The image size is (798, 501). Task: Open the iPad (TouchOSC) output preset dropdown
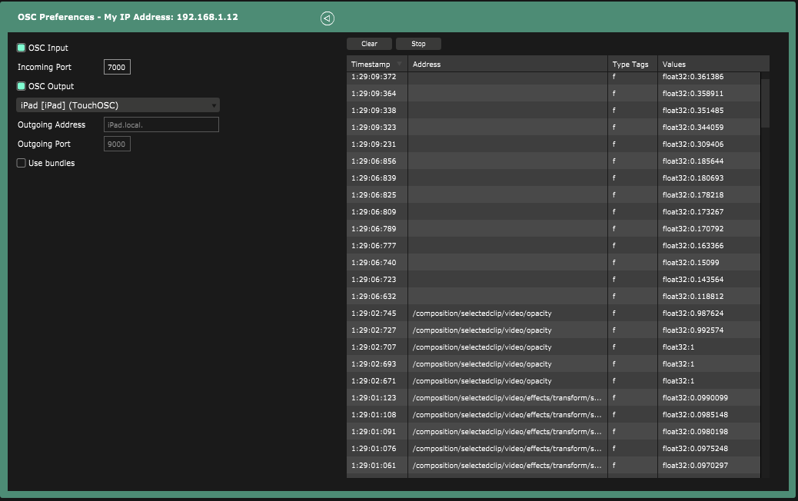118,105
